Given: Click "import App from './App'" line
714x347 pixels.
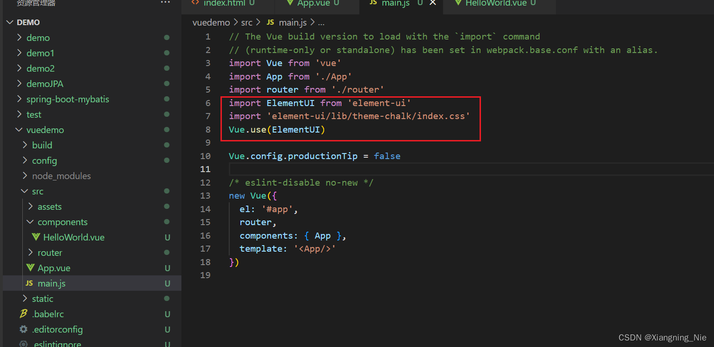Looking at the screenshot, I should [290, 76].
